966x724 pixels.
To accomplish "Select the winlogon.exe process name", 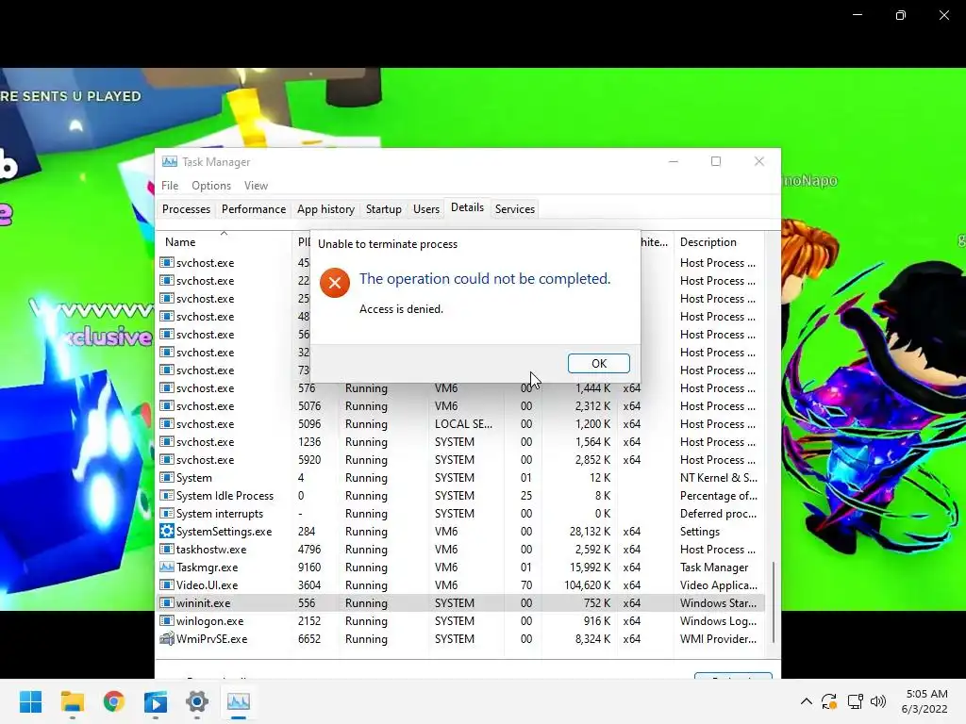I will [210, 621].
